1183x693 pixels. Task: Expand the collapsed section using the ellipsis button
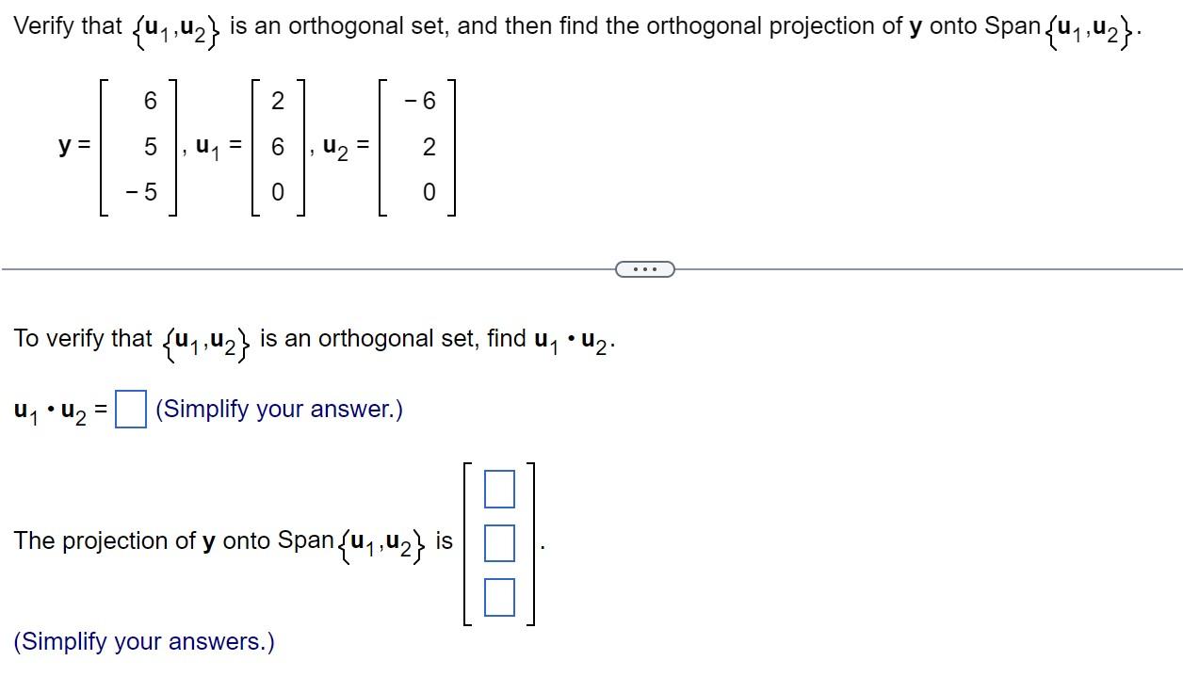coord(645,269)
